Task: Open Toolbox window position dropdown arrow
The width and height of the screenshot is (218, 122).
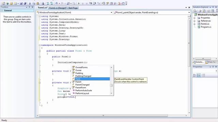Action: coord(27,7)
